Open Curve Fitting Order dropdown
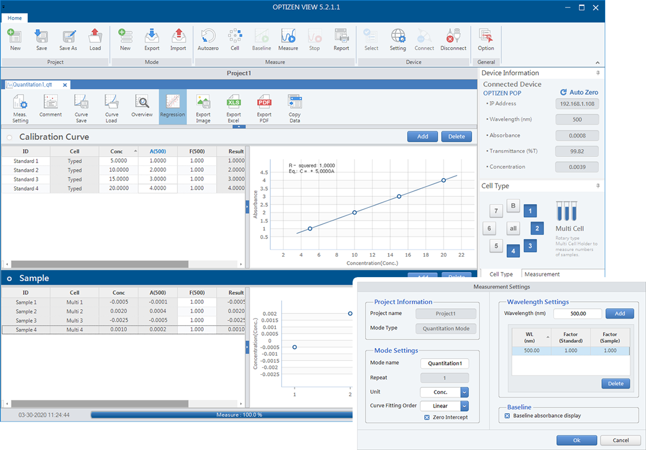 click(x=464, y=406)
